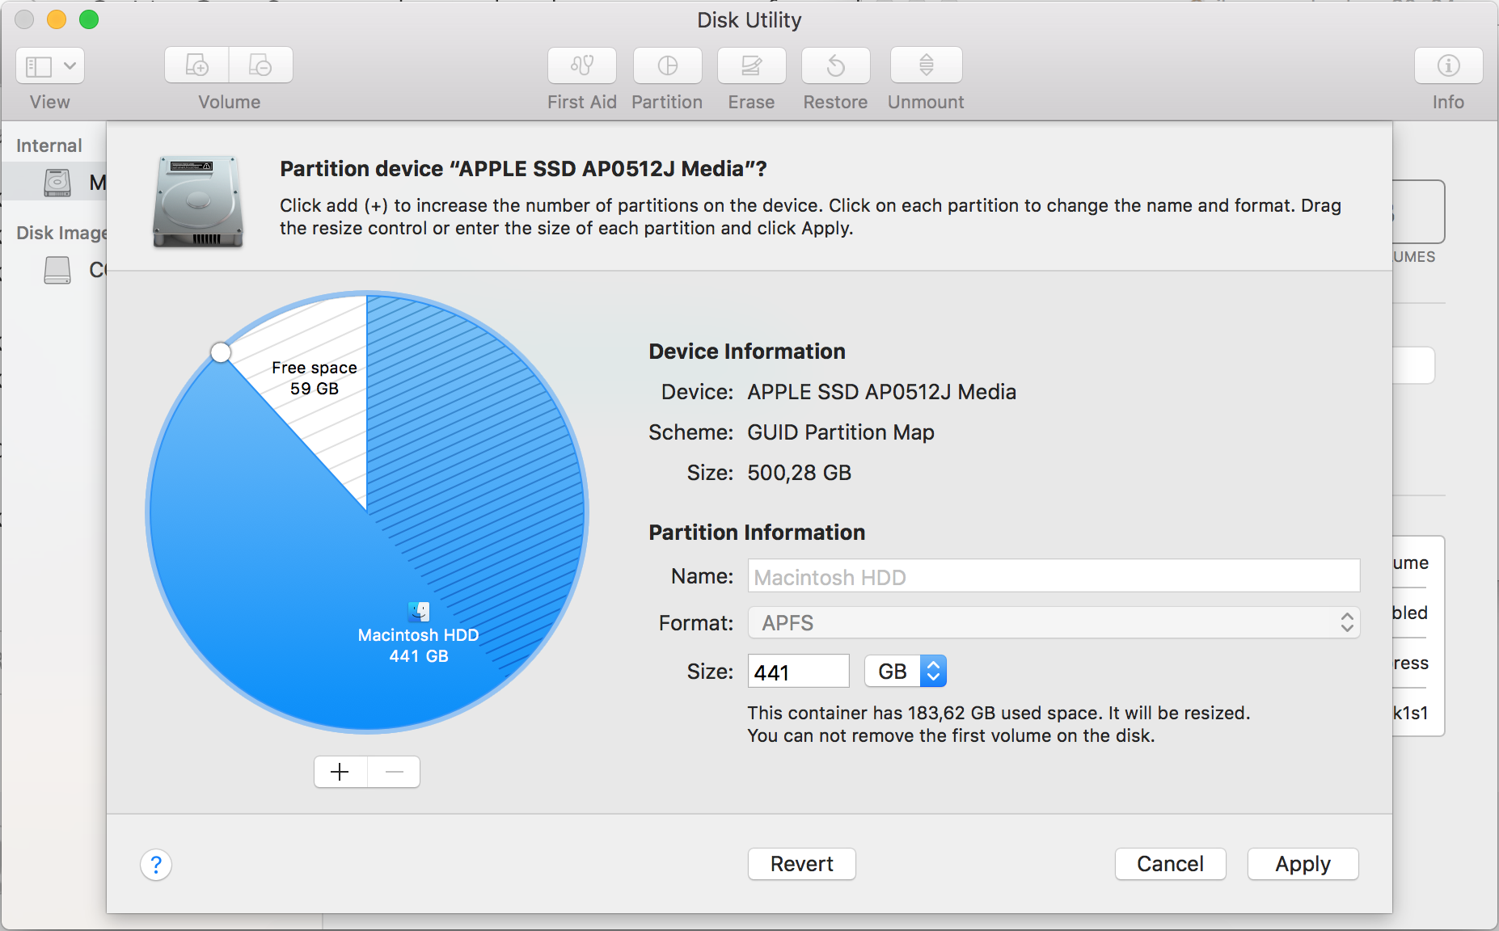
Task: Add a partition with the plus button
Action: point(340,772)
